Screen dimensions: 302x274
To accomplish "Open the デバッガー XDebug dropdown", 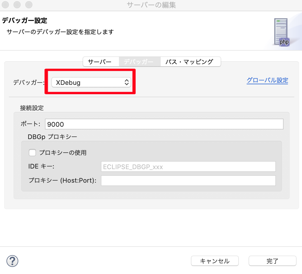I will 91,82.
